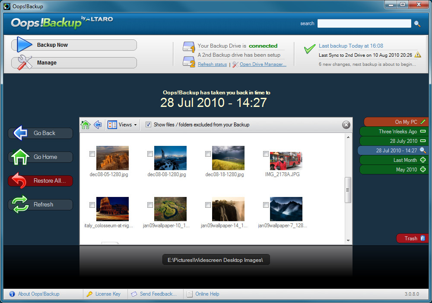Select the May 2010 tab label
Screen dimensions: 432x303
pos(407,169)
